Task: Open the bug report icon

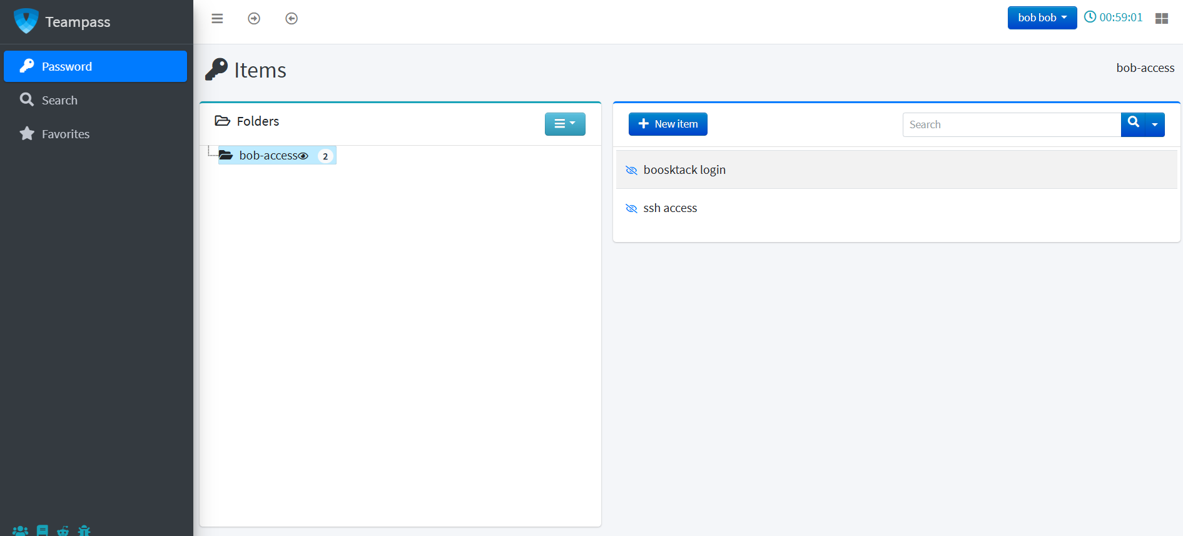Action: pos(84,531)
